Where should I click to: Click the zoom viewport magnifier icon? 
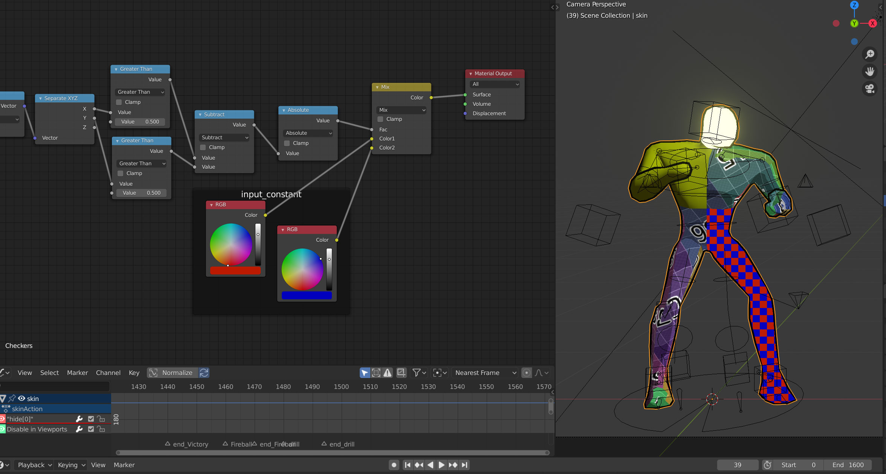[869, 54]
